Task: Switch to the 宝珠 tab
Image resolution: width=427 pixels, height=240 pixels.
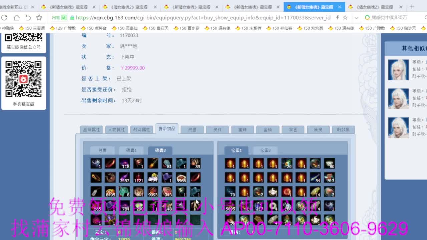Action: click(243, 130)
